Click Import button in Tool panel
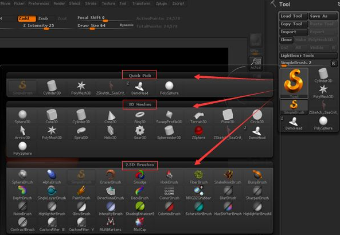 [294, 32]
